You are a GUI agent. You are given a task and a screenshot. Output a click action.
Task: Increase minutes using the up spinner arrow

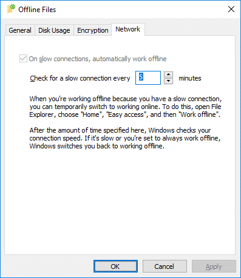click(168, 74)
